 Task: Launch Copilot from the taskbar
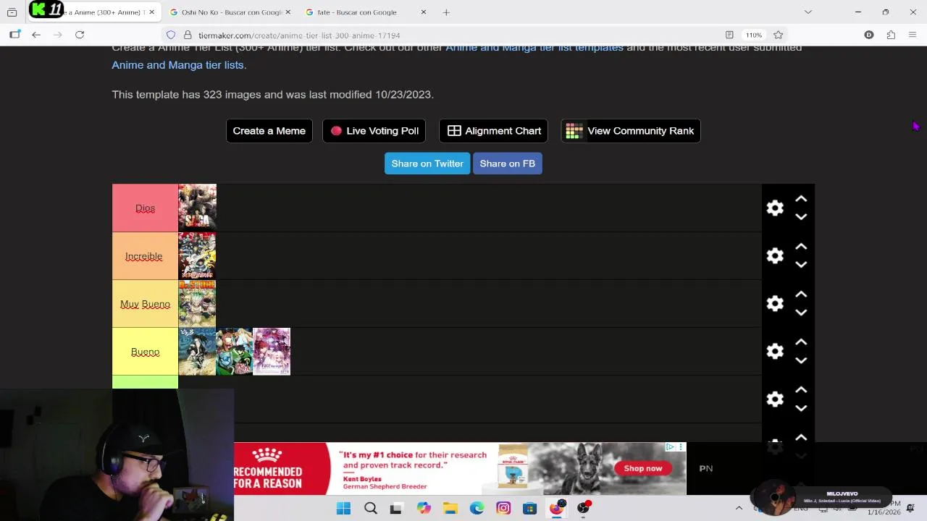pyautogui.click(x=424, y=509)
